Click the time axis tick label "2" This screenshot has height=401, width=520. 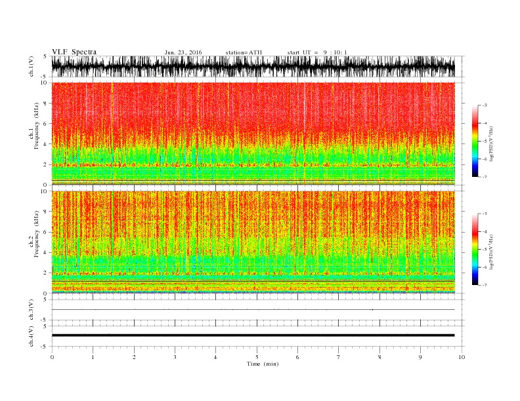pyautogui.click(x=134, y=357)
